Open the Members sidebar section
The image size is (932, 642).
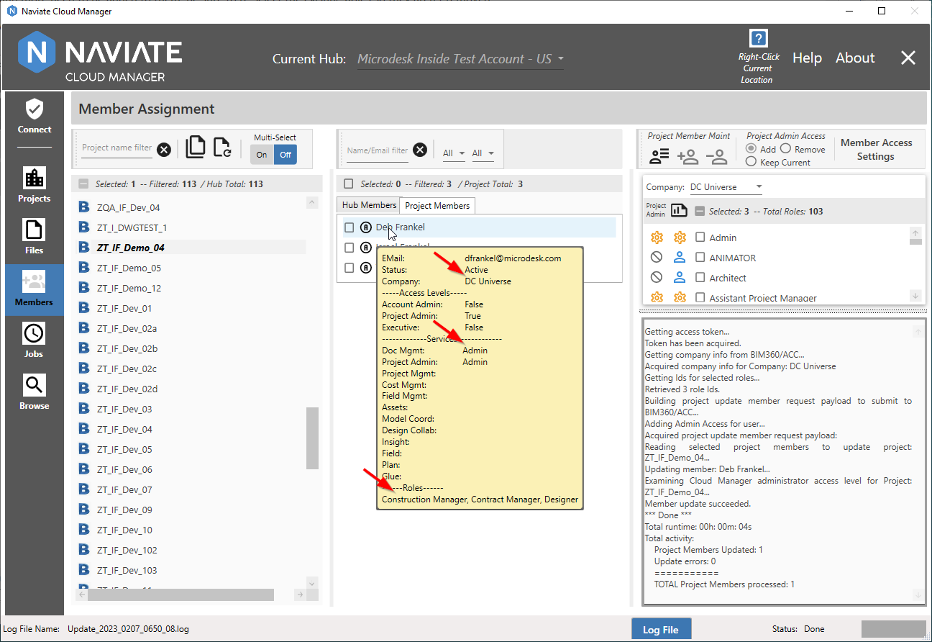coord(35,289)
